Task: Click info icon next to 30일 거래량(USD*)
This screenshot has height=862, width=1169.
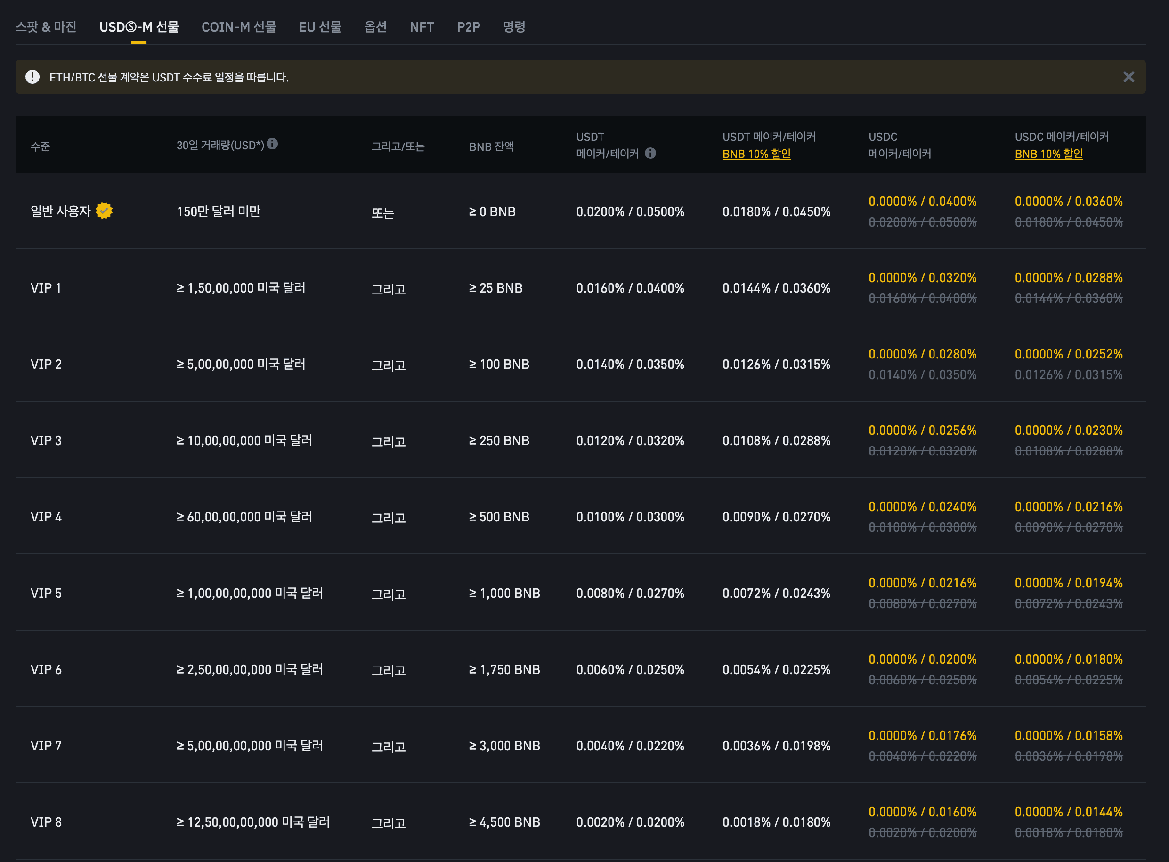Action: tap(272, 144)
